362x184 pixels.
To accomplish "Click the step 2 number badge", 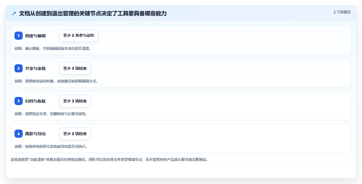I will coord(19,68).
